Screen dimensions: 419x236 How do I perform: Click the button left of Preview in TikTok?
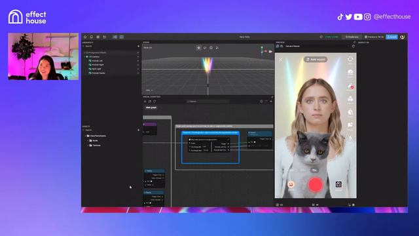[x=352, y=37]
